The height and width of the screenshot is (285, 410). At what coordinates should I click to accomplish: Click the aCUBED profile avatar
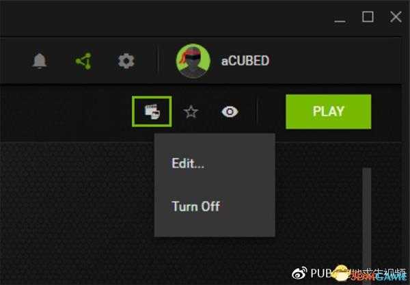(x=193, y=61)
